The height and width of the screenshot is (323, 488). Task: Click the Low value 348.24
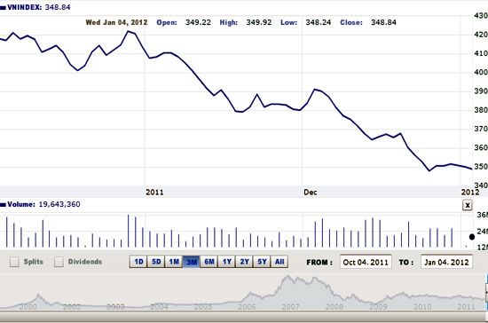[318, 22]
